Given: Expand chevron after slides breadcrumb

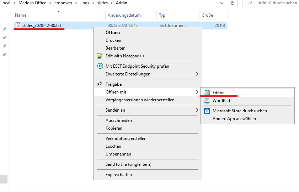Looking at the screenshot, I should pos(112,3).
